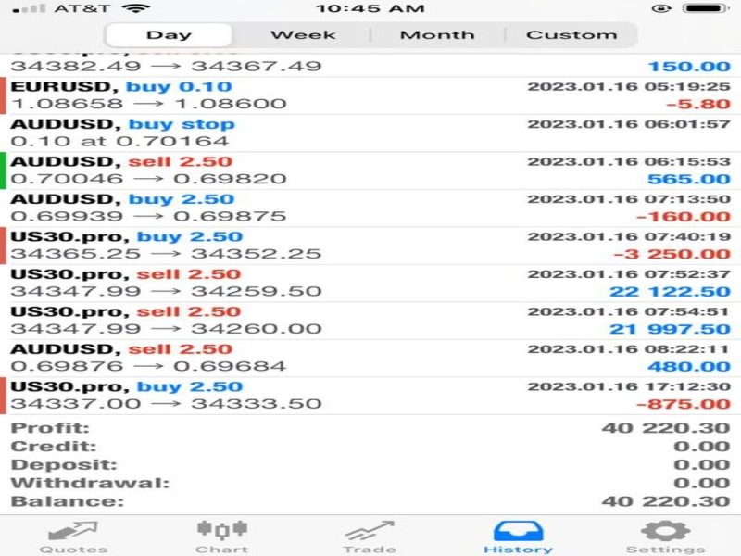Tap the -875.00 loss value

click(x=684, y=404)
